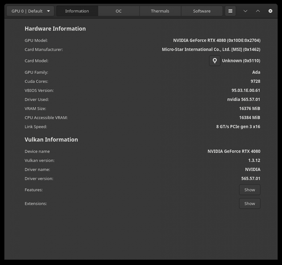Click the CPU Accessible VRAM value '16384 MiB'
The width and height of the screenshot is (282, 265).
click(x=250, y=117)
